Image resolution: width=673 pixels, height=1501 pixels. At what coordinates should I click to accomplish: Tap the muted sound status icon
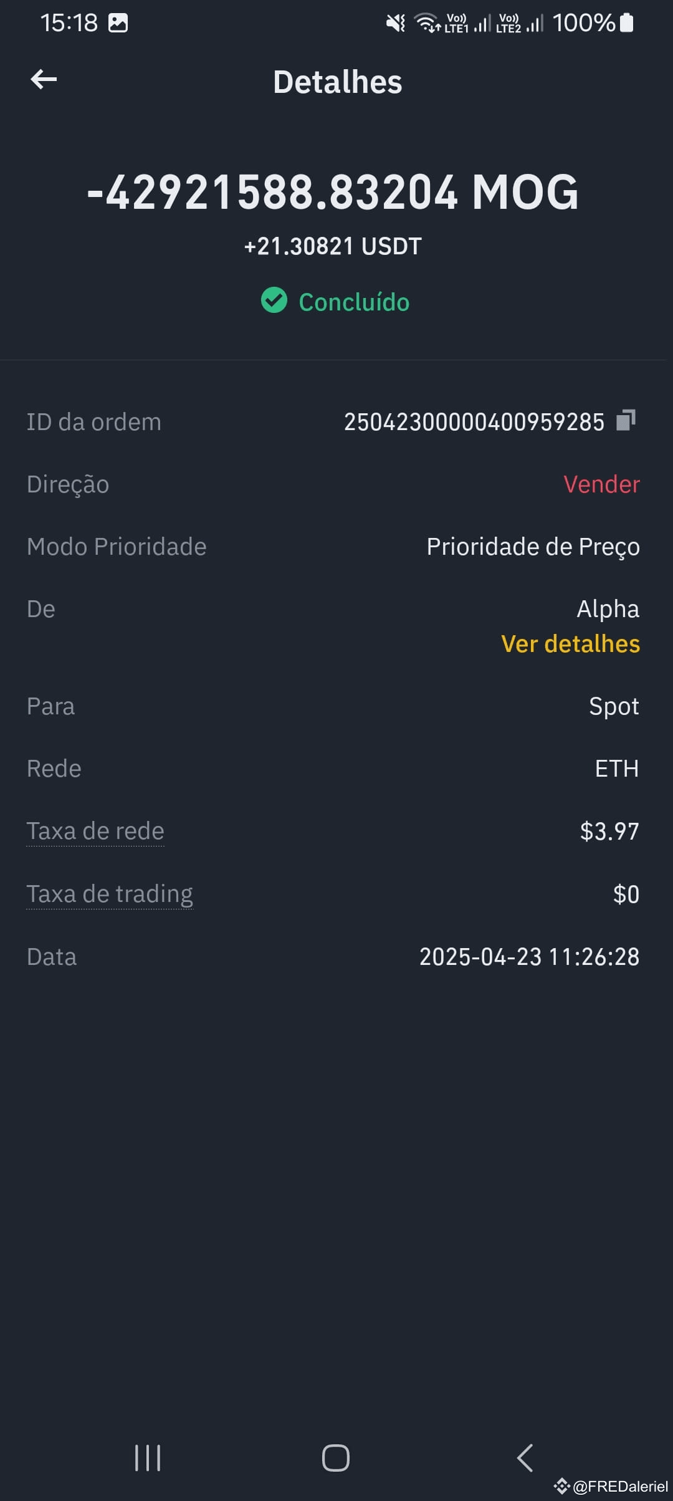pyautogui.click(x=395, y=24)
